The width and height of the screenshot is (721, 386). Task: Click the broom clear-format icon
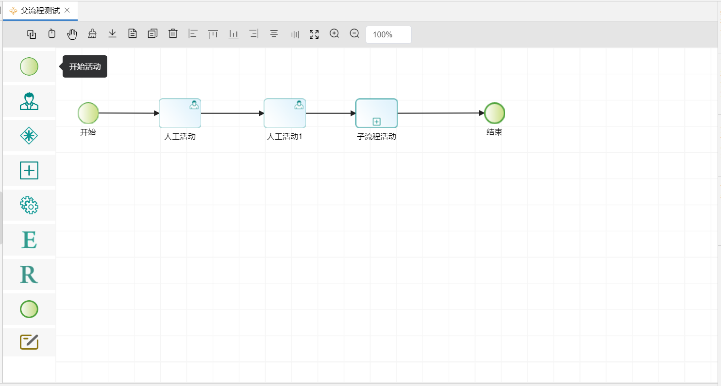coord(92,34)
